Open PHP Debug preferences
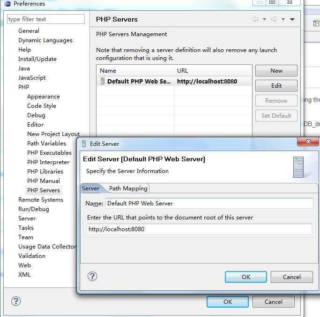320x317 pixels. coord(36,115)
